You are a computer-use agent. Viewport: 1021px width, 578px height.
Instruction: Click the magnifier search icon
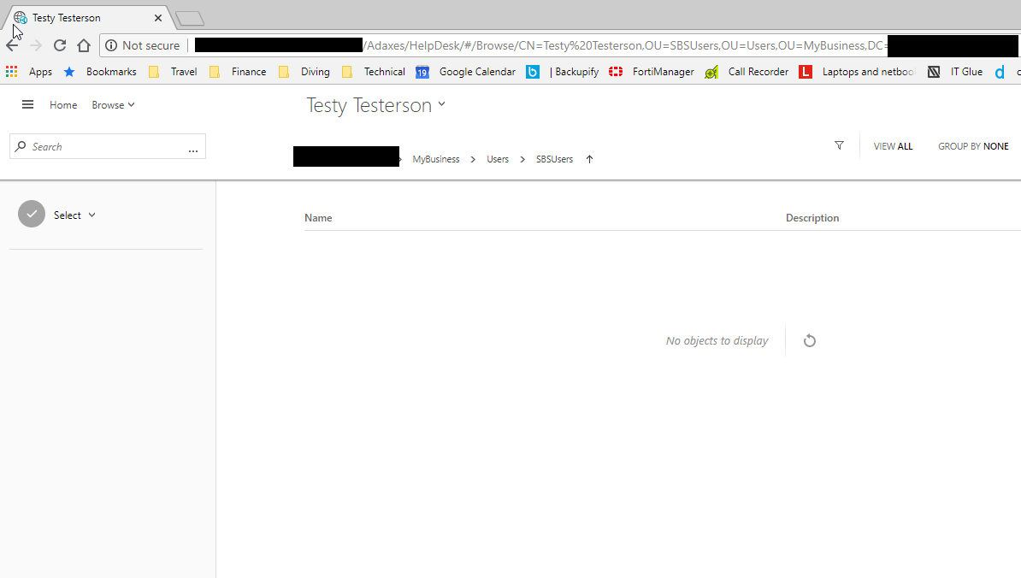[x=21, y=146]
